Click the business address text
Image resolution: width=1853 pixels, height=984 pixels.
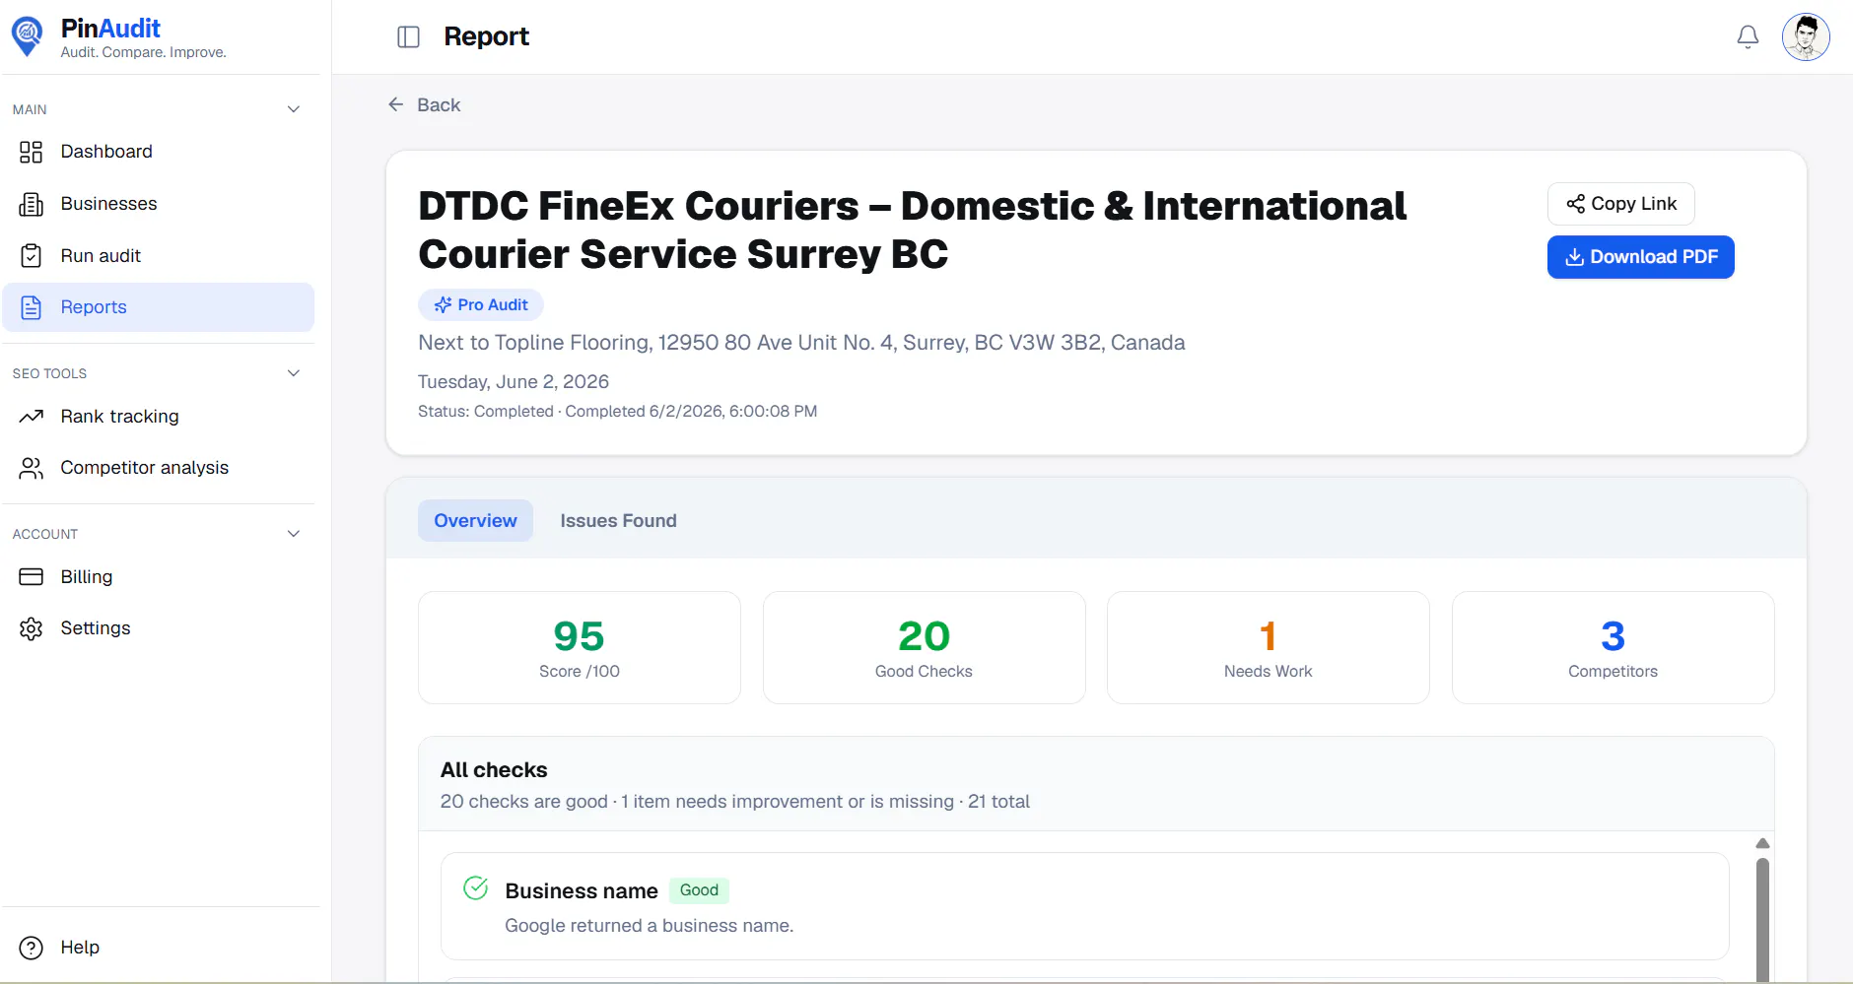tap(801, 343)
